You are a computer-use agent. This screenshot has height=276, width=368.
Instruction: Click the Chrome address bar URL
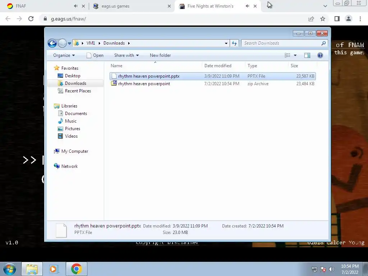pyautogui.click(x=68, y=19)
